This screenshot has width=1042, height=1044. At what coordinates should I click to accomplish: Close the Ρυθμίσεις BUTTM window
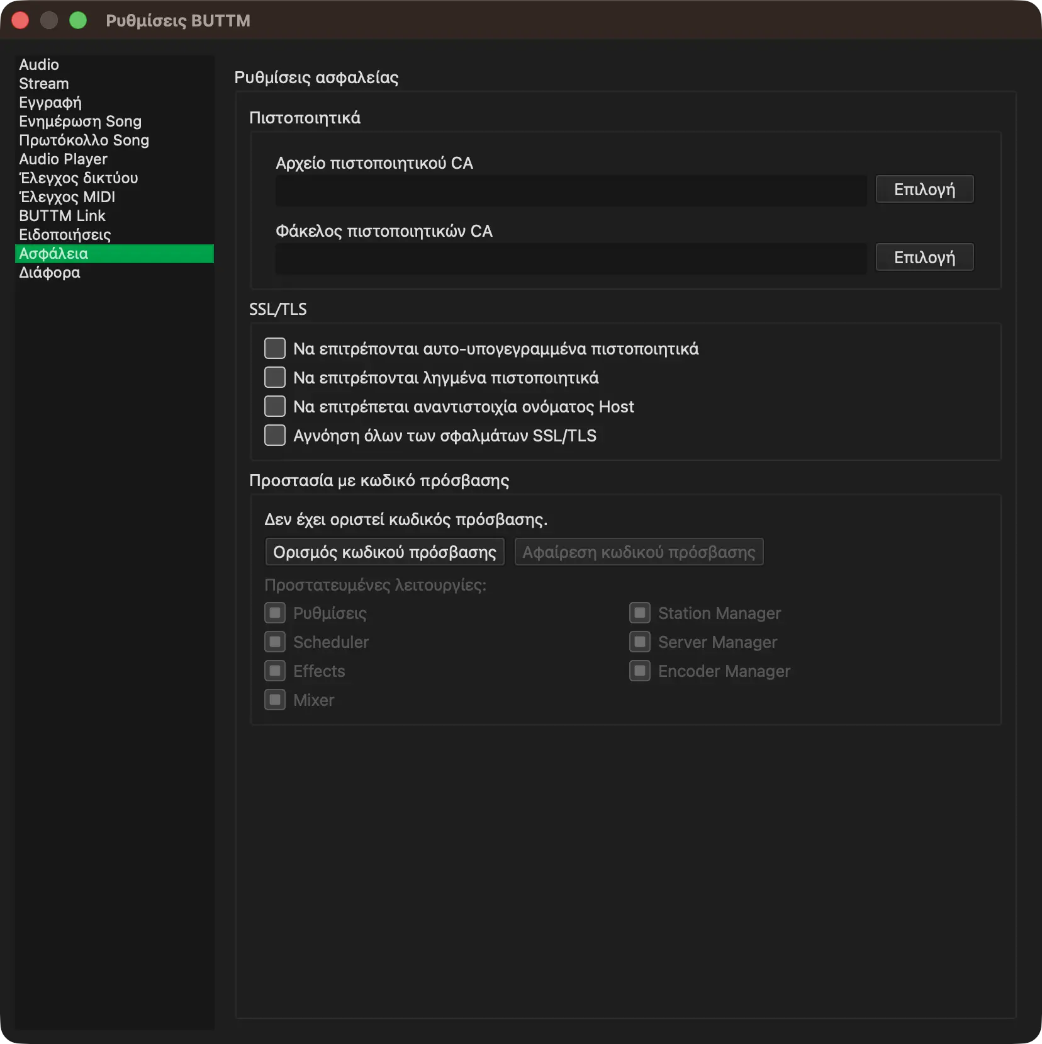(x=20, y=21)
